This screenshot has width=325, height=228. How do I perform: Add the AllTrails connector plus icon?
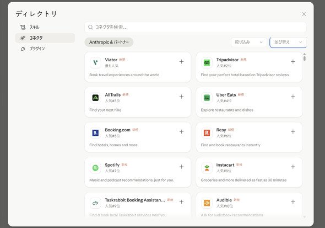181,97
